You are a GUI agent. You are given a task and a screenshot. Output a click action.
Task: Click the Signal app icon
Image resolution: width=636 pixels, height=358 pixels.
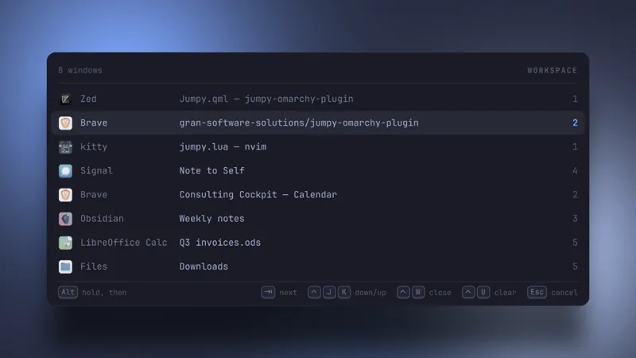[65, 171]
